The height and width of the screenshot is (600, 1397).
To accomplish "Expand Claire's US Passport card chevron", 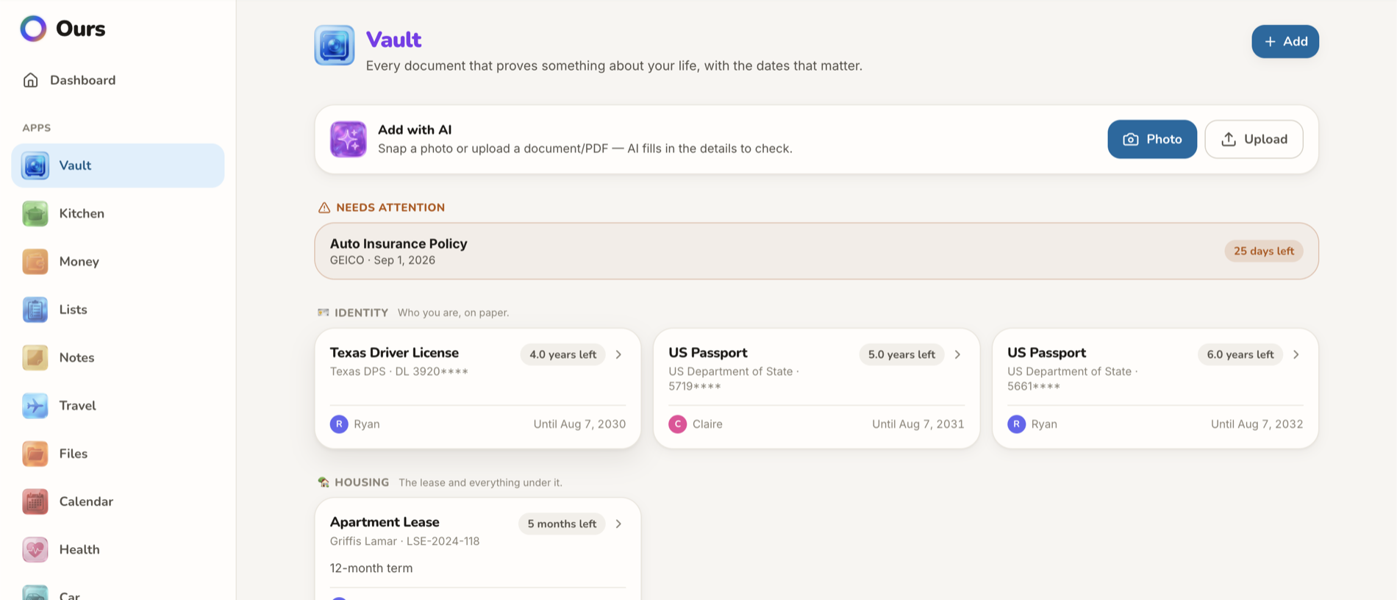I will [x=957, y=354].
